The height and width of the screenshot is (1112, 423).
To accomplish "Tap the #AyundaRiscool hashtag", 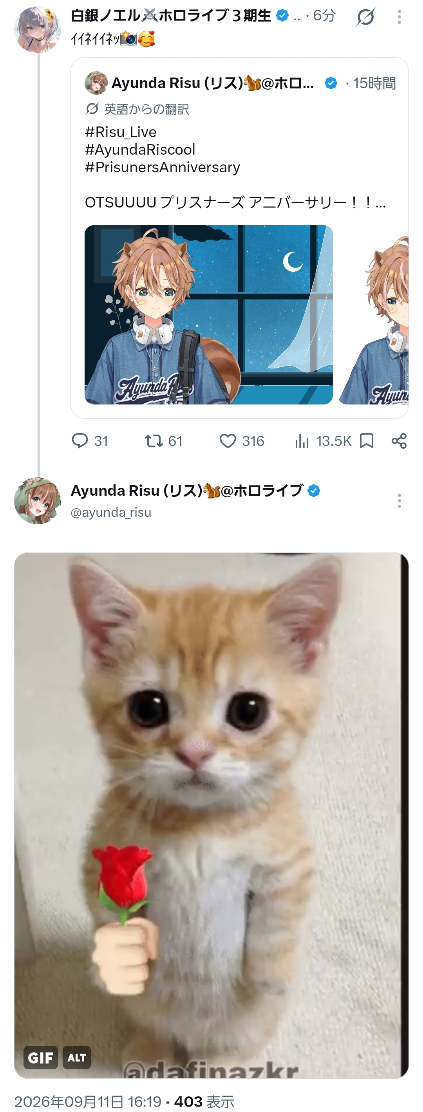I will pos(140,149).
